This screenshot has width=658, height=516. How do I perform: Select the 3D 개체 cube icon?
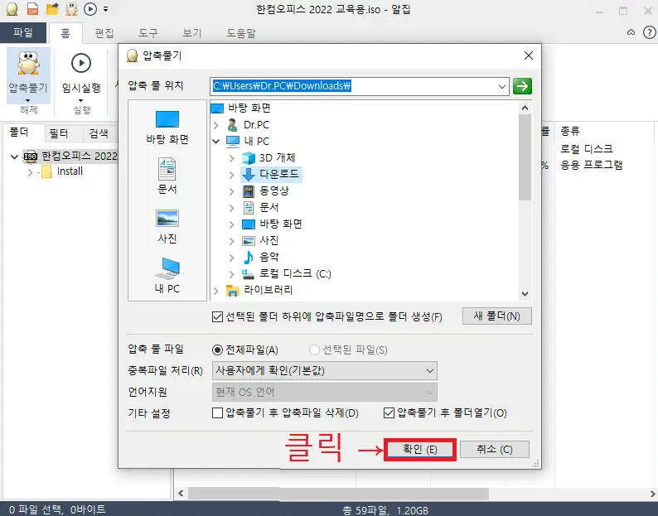[x=249, y=157]
